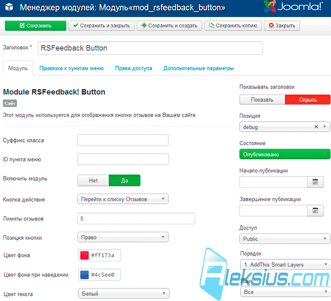Screen dimensions: 331x301
Task: Open the Порядок AddThis Smart Layers dropdown
Action: click(286, 265)
